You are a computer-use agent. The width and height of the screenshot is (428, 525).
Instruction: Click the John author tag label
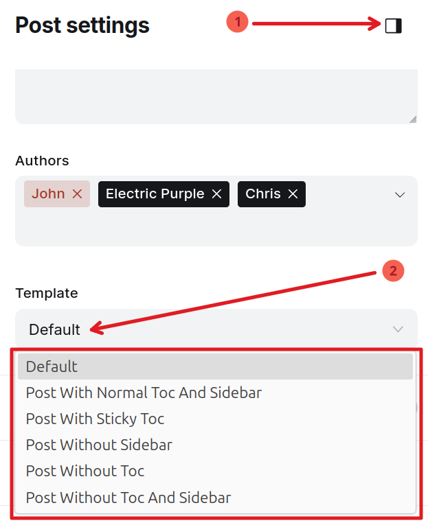(48, 194)
